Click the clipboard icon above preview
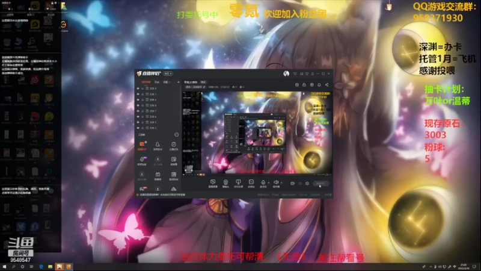The height and width of the screenshot is (271, 481). click(297, 85)
